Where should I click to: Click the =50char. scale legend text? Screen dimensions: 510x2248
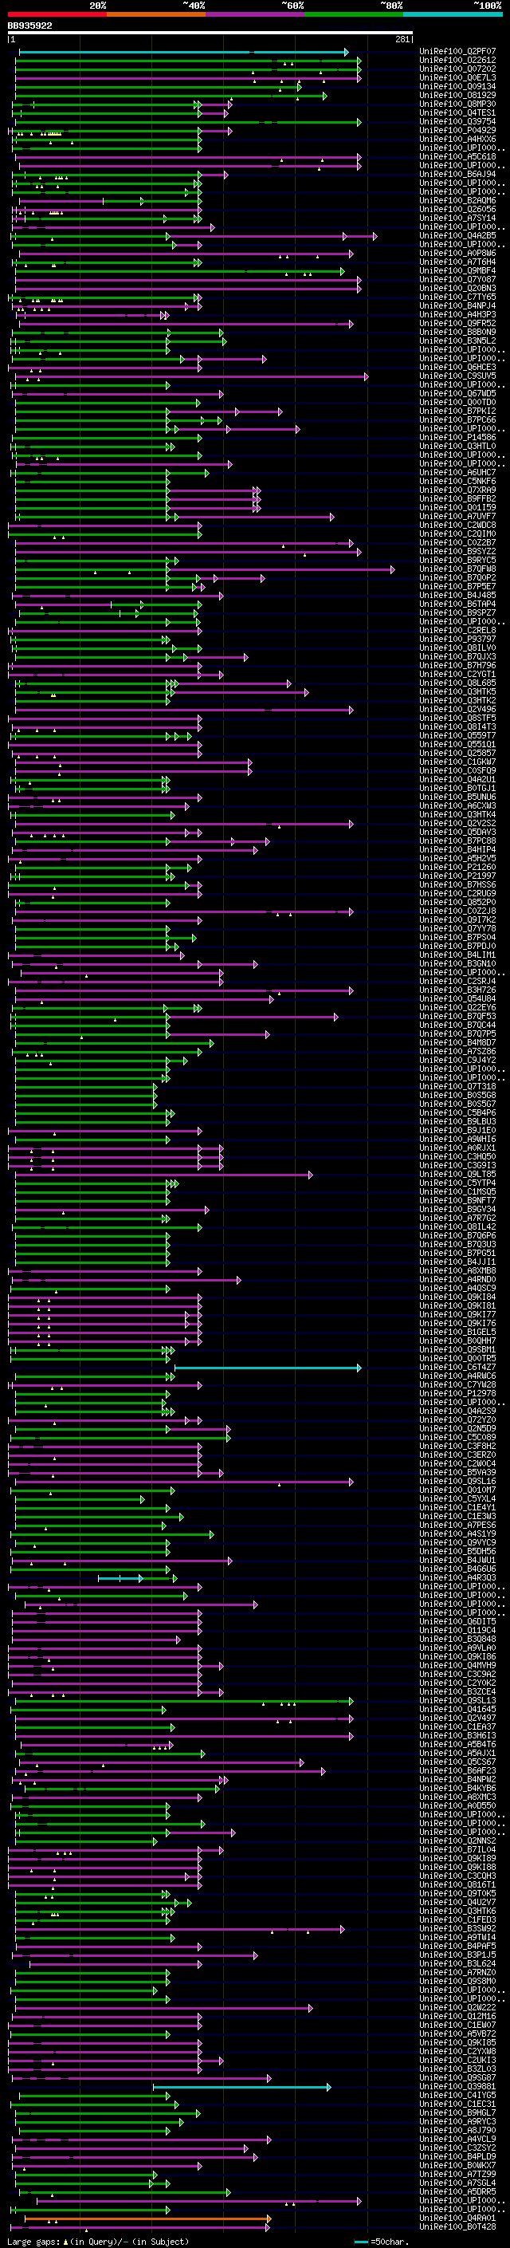pos(389,2241)
